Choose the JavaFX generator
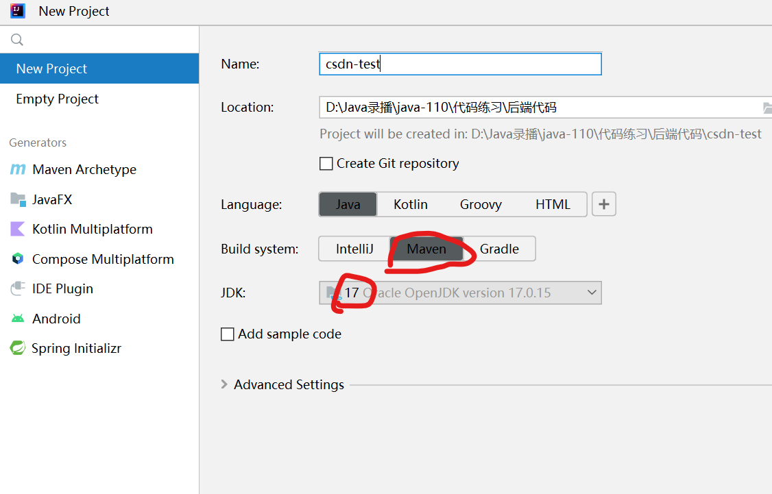This screenshot has width=772, height=494. [99, 199]
